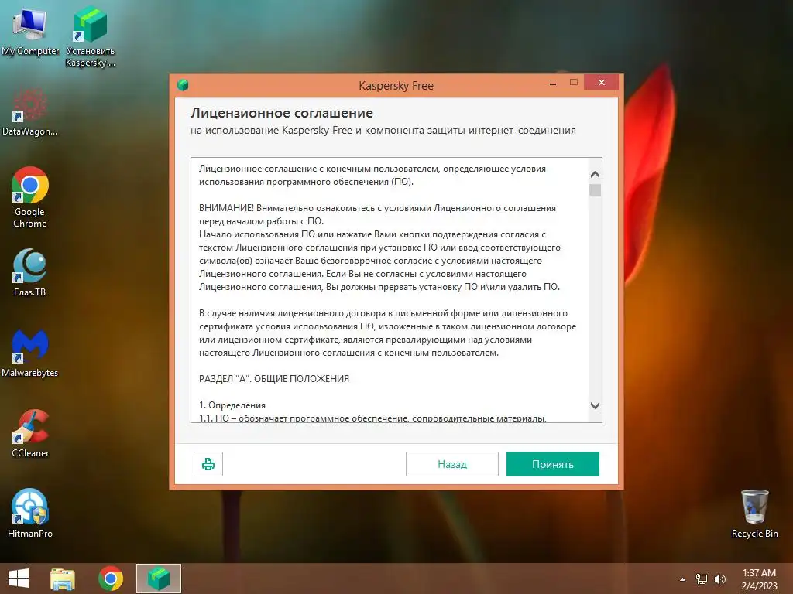Image resolution: width=793 pixels, height=594 pixels.
Task: Close the Kaspersky Free installer window
Action: [601, 82]
